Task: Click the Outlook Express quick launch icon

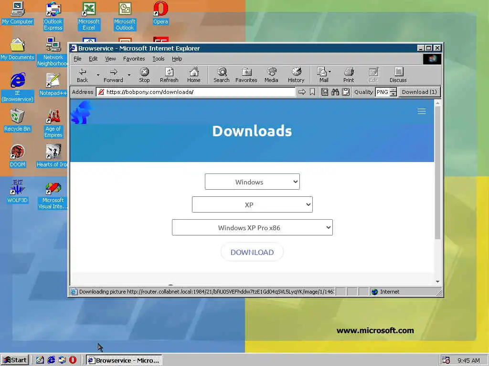Action: (x=62, y=360)
